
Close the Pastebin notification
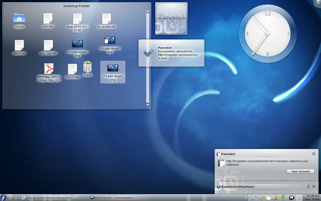click(x=314, y=154)
